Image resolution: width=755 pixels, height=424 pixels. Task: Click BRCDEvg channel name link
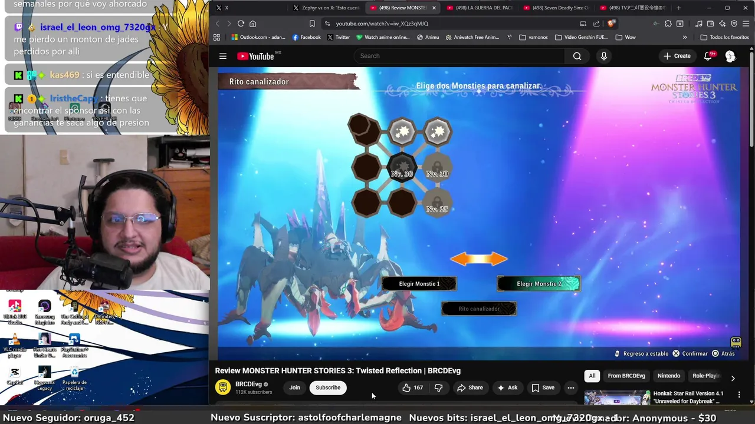[248, 384]
